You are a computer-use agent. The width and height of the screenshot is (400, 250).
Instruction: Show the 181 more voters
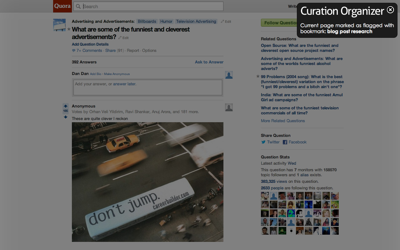coord(190,112)
